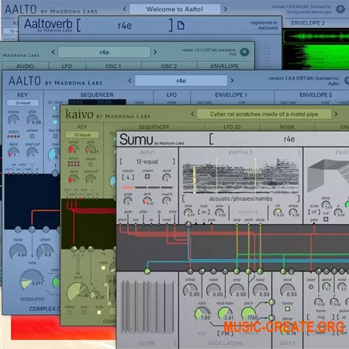Toggle Kaivo sync checkbox
This screenshot has height=349, width=349.
point(84,313)
